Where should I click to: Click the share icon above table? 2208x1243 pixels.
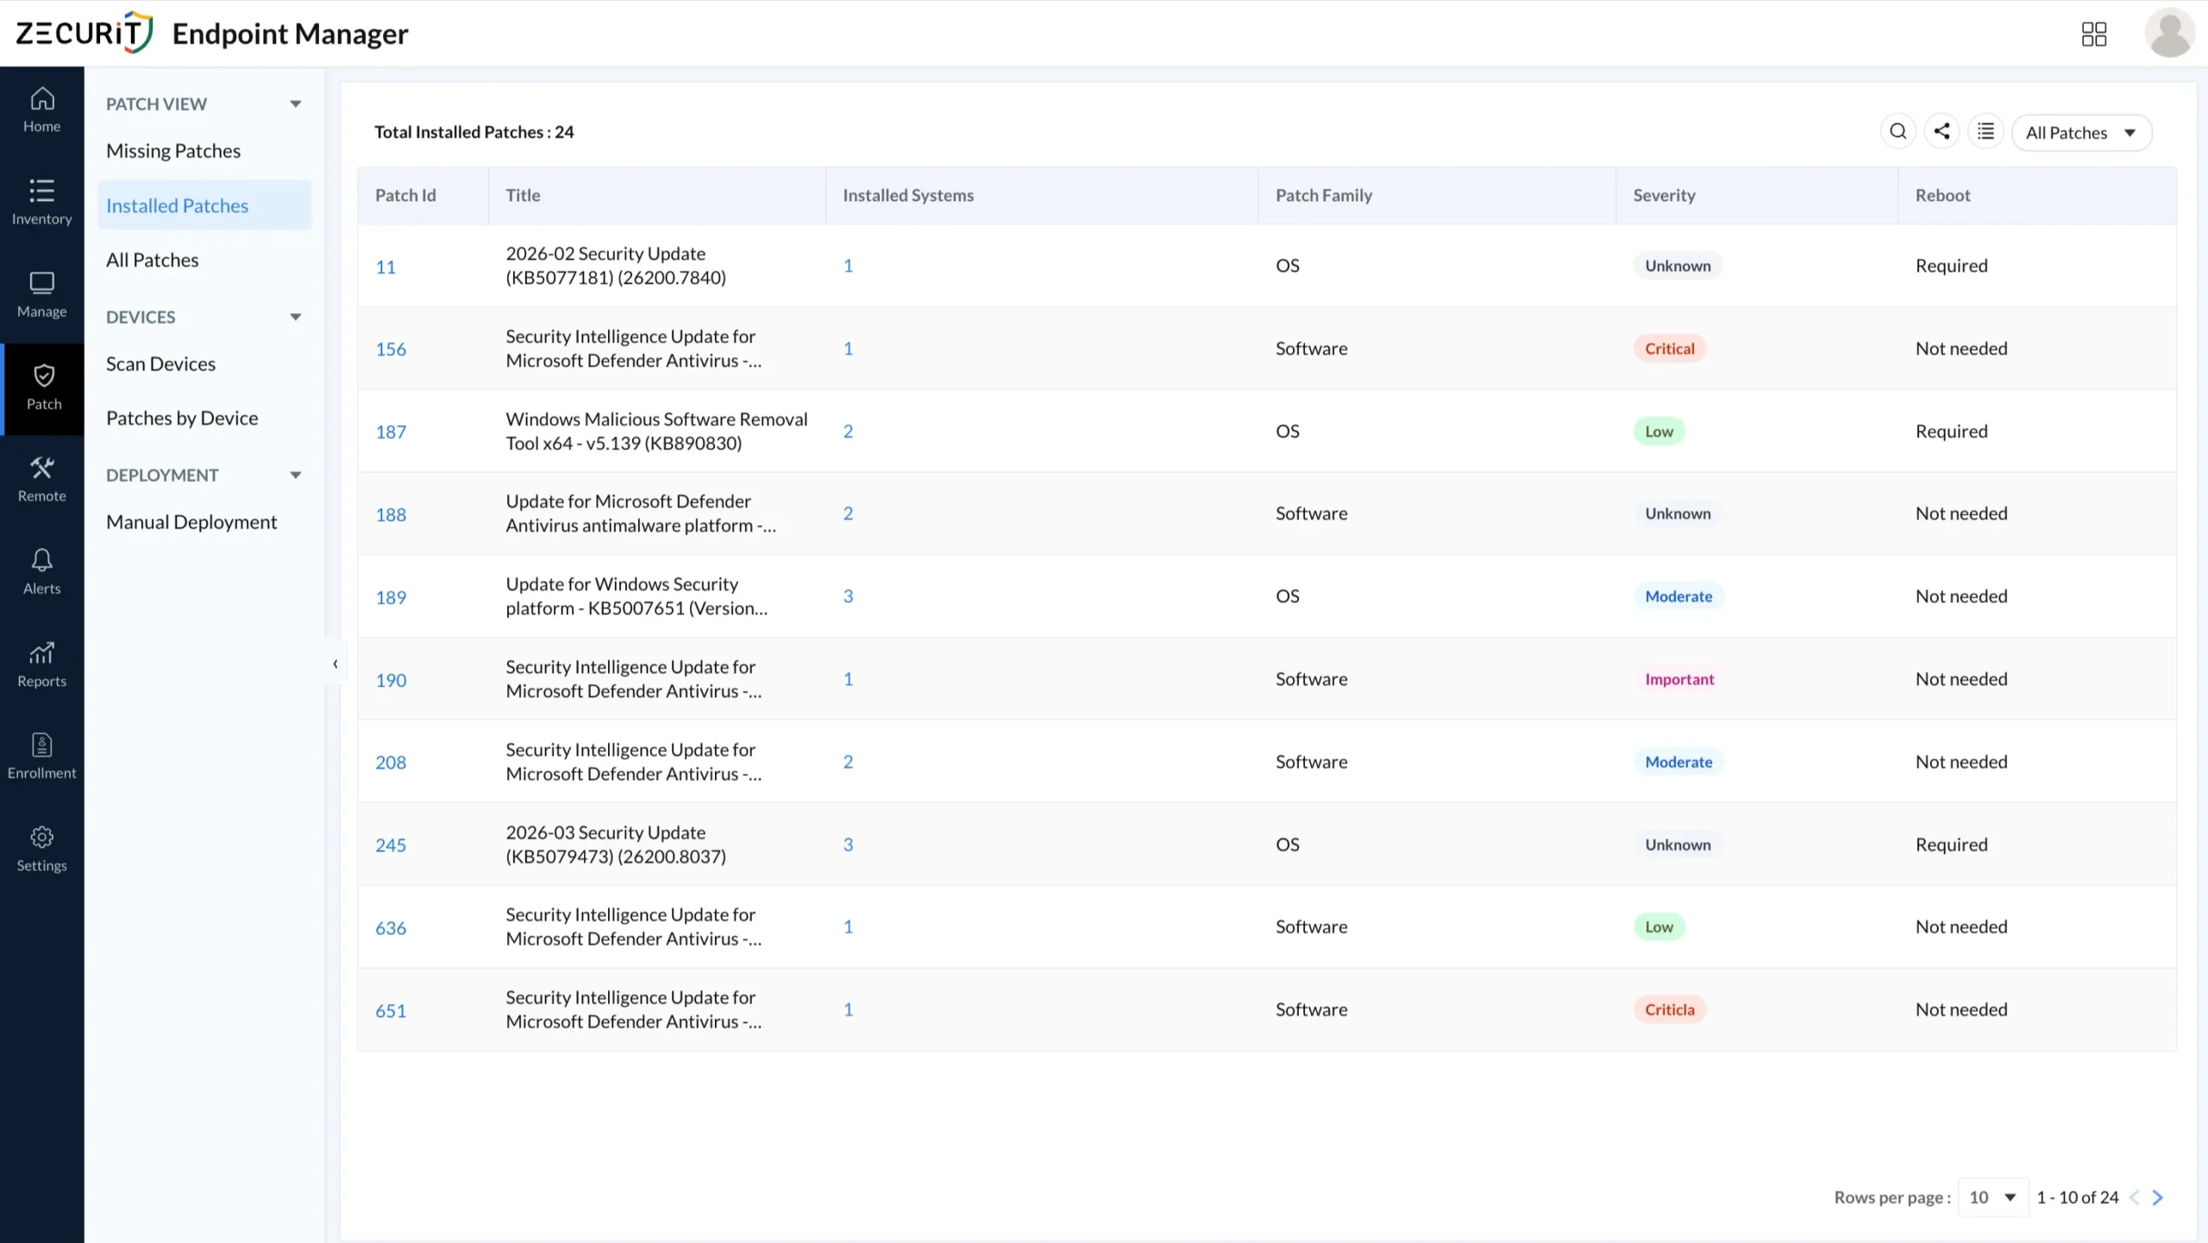[1941, 132]
